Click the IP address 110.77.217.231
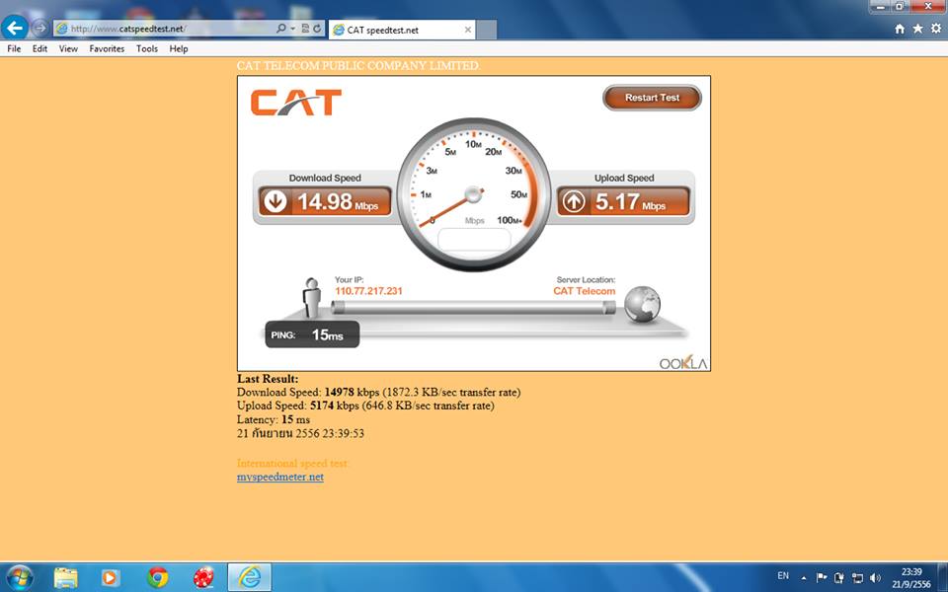 click(368, 291)
